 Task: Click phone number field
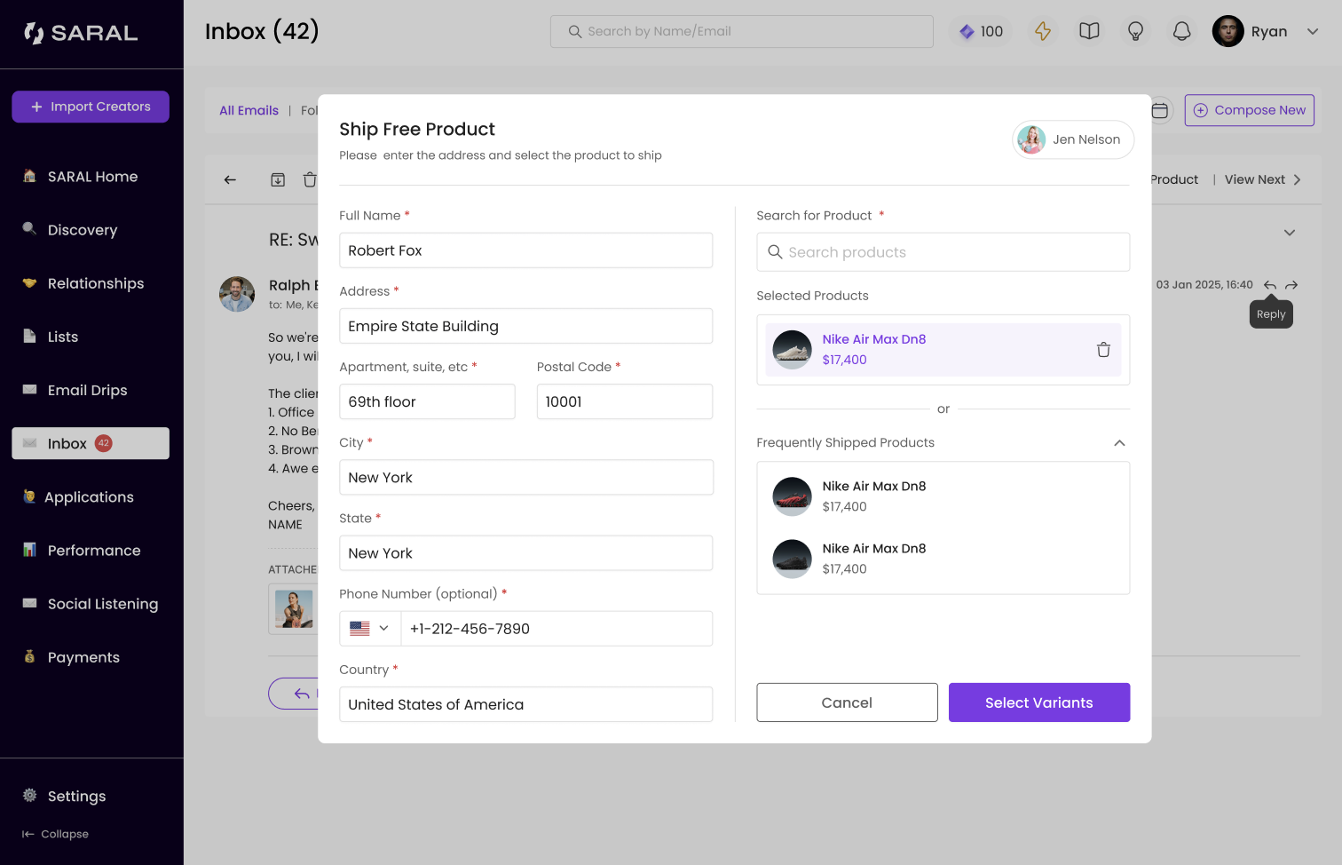557,629
